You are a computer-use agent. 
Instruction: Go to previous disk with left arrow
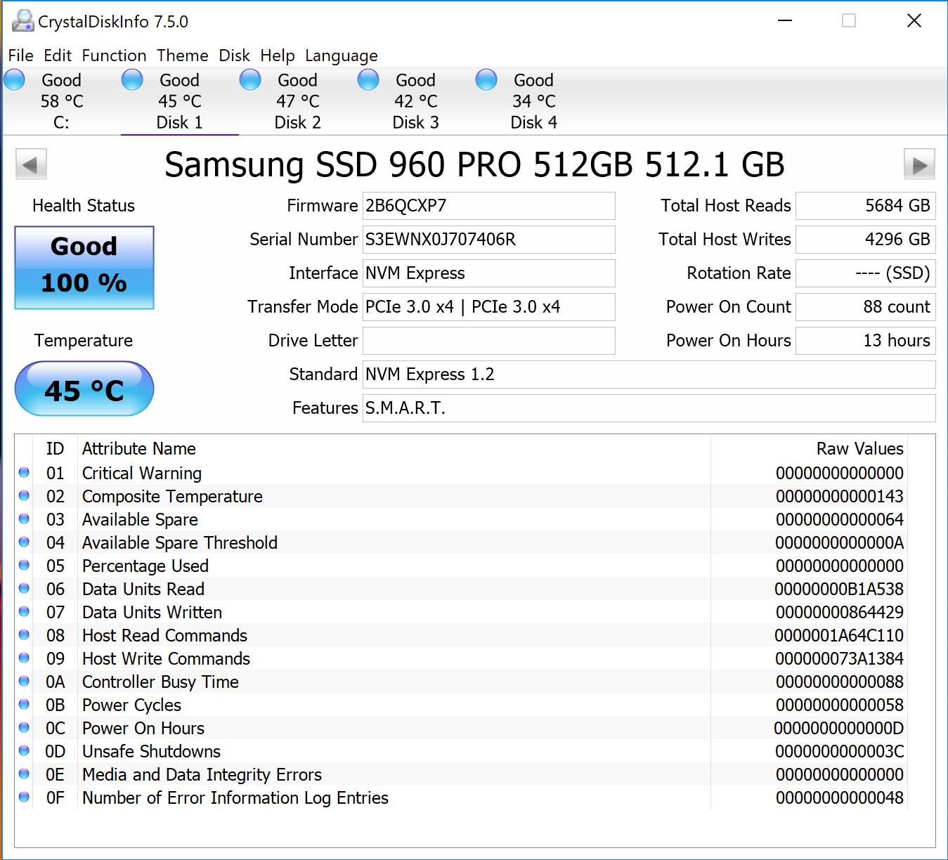[31, 165]
